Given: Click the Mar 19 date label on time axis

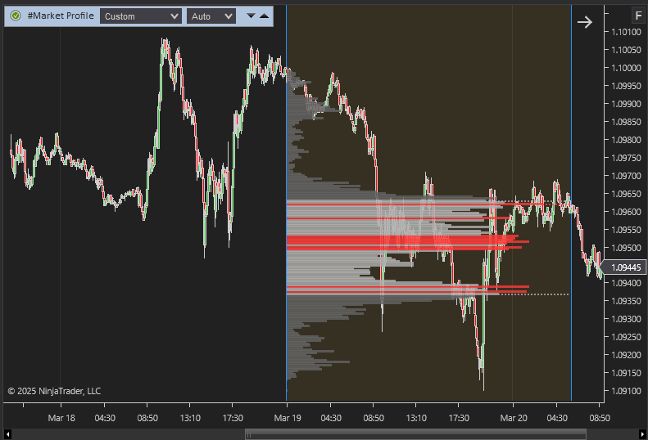Looking at the screenshot, I should point(287,418).
